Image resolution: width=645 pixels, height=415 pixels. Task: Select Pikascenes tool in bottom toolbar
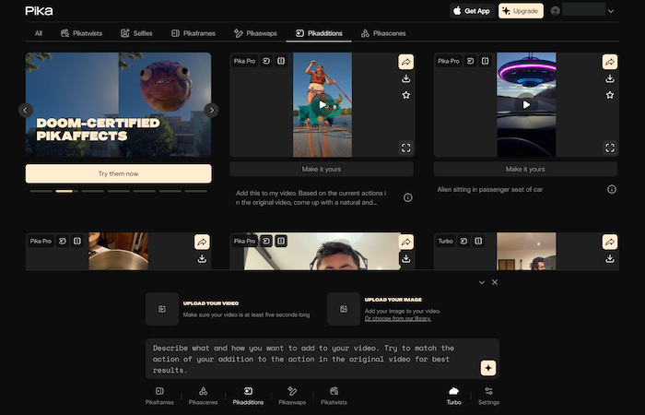(203, 396)
